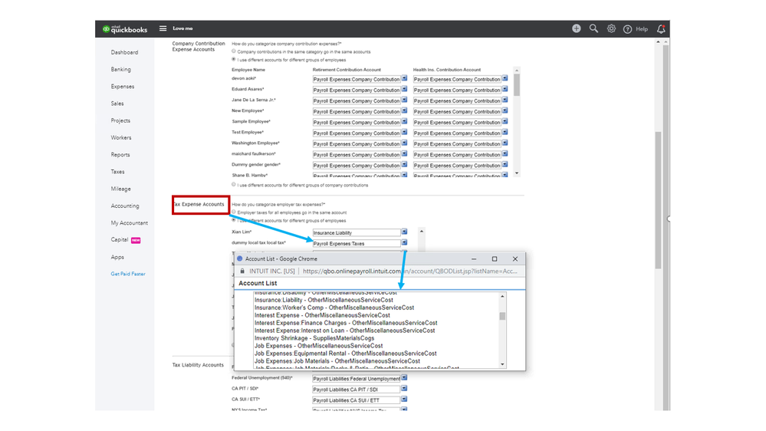Select different accounts for groups of contributions
The image size is (766, 431).
pos(234,184)
